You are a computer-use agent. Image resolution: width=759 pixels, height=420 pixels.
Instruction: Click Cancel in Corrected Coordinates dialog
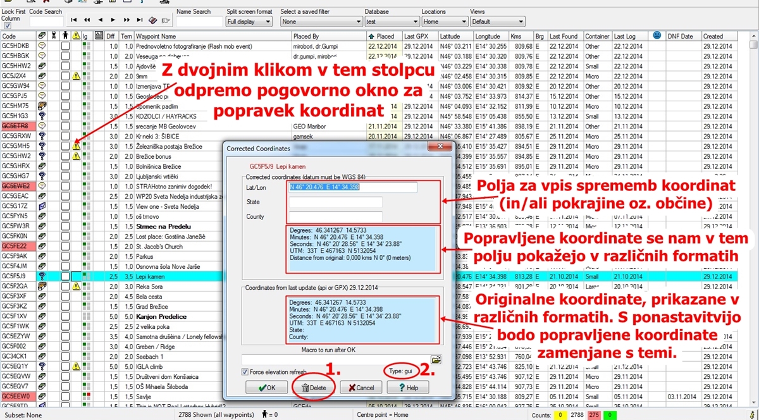click(x=361, y=387)
